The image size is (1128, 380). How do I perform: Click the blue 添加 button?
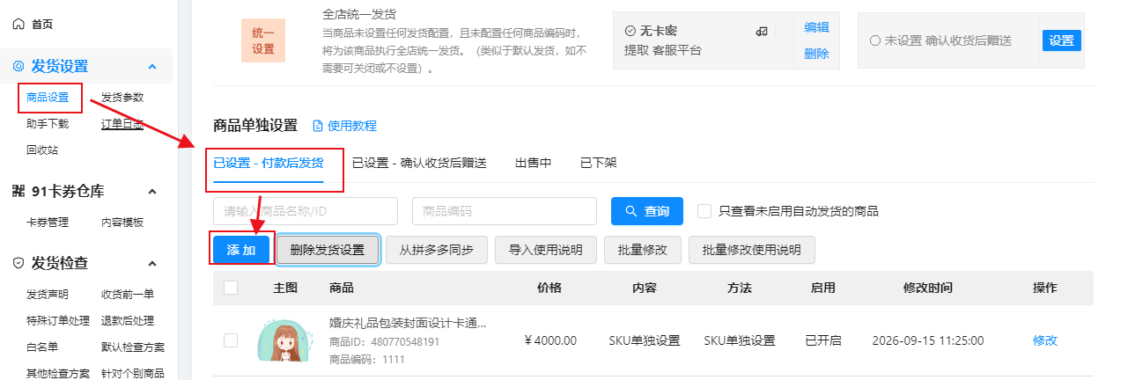pyautogui.click(x=241, y=250)
